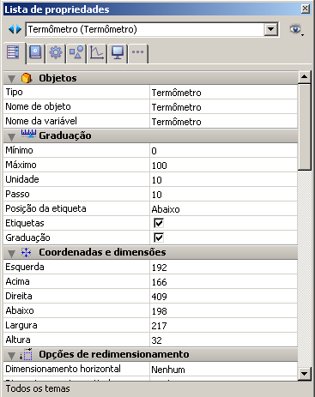The image size is (315, 397).
Task: Select the Mínimo property label
Action: pyautogui.click(x=19, y=150)
